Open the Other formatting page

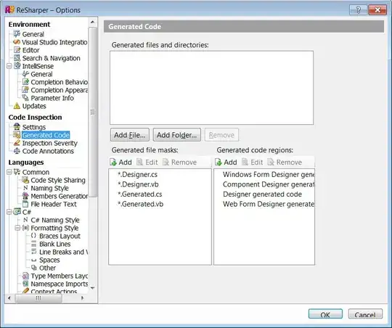tap(47, 268)
